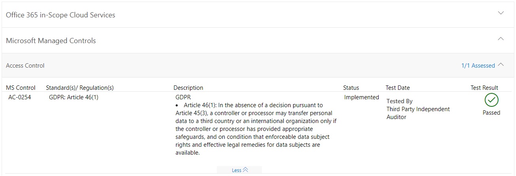Collapse Access Control section chevron
The height and width of the screenshot is (176, 516).
[x=501, y=64]
